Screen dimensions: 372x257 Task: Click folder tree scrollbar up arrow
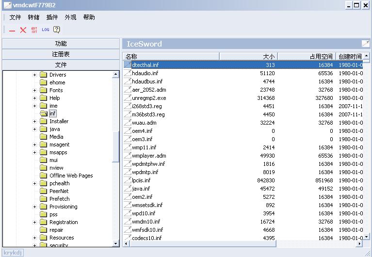click(115, 74)
